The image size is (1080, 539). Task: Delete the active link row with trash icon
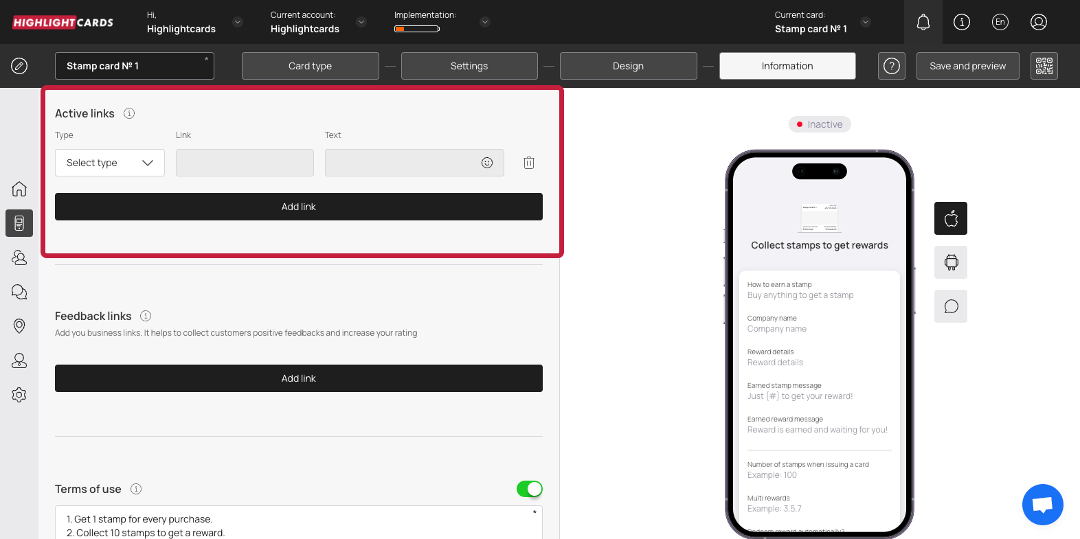[528, 163]
